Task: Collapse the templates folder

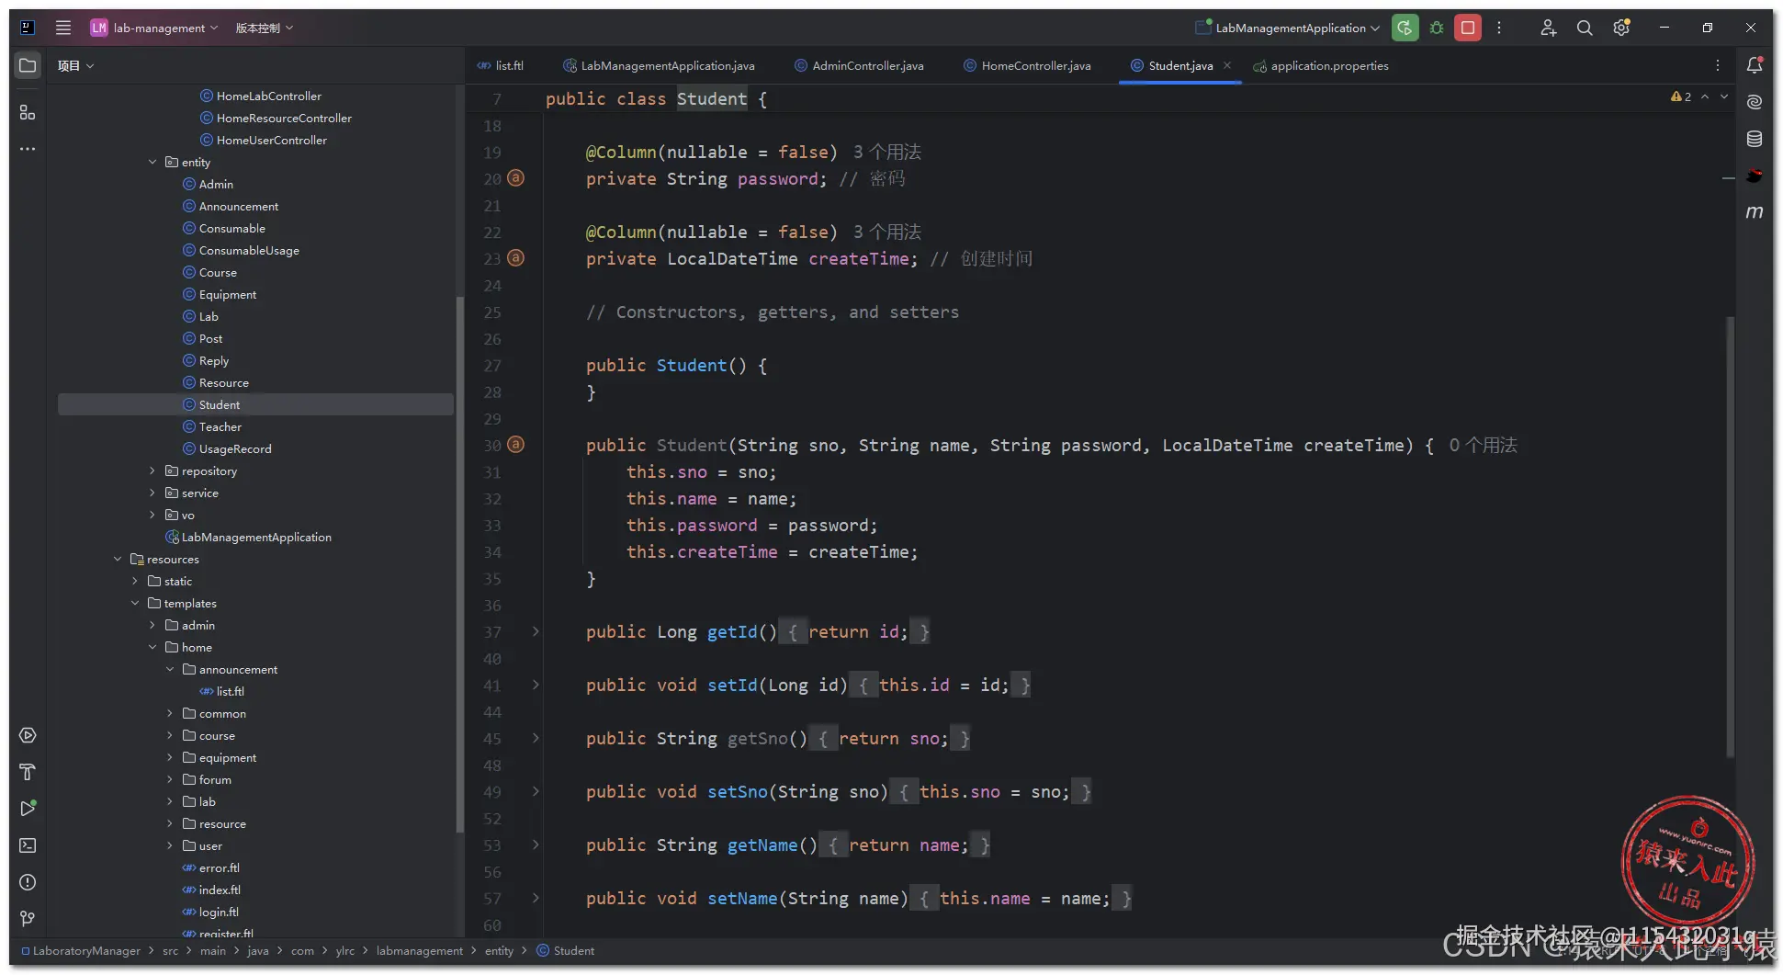Action: [135, 603]
